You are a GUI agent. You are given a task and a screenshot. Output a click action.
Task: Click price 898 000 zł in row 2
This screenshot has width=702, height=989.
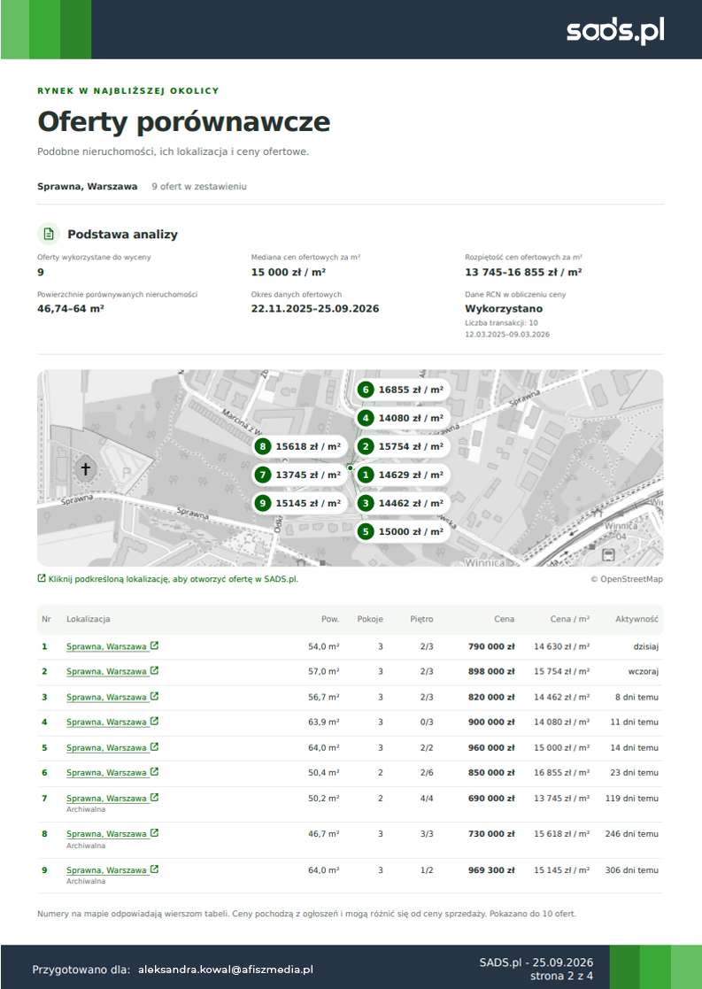491,672
